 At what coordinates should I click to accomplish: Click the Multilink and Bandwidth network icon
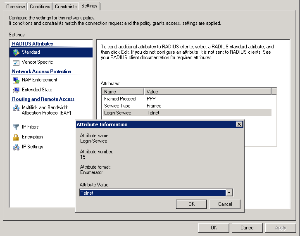click(x=16, y=108)
